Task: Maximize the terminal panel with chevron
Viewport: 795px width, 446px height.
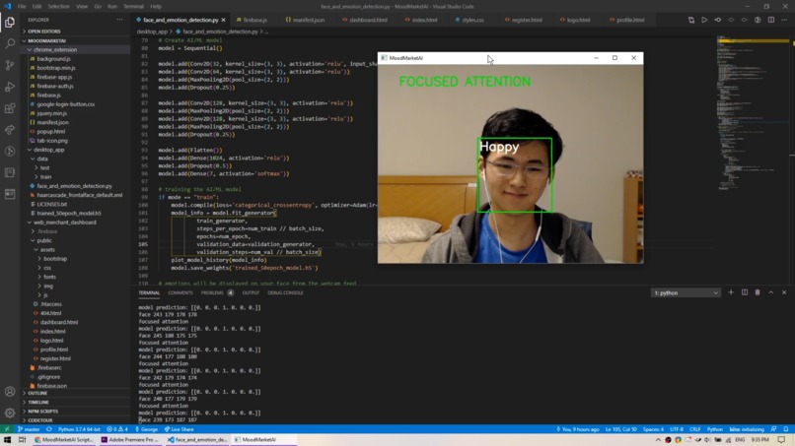Action: [x=770, y=292]
